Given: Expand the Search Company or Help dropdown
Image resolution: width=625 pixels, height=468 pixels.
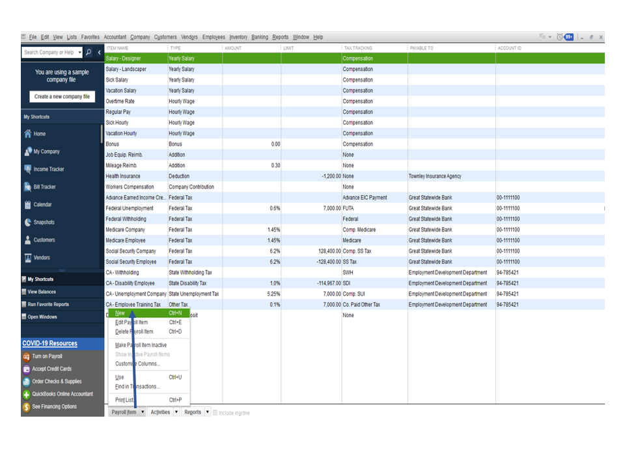Looking at the screenshot, I should coord(80,52).
